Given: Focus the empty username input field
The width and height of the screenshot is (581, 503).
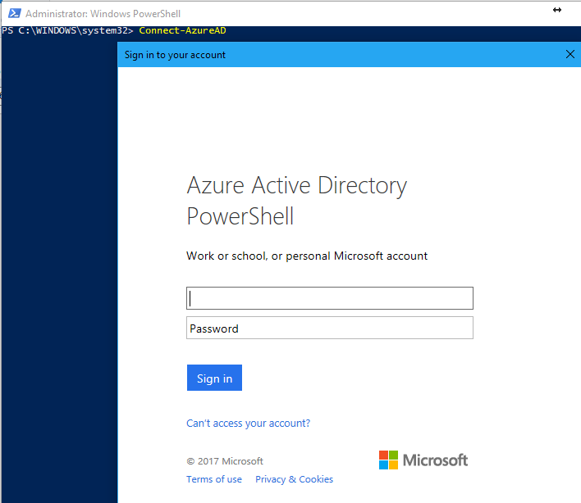Looking at the screenshot, I should 330,298.
